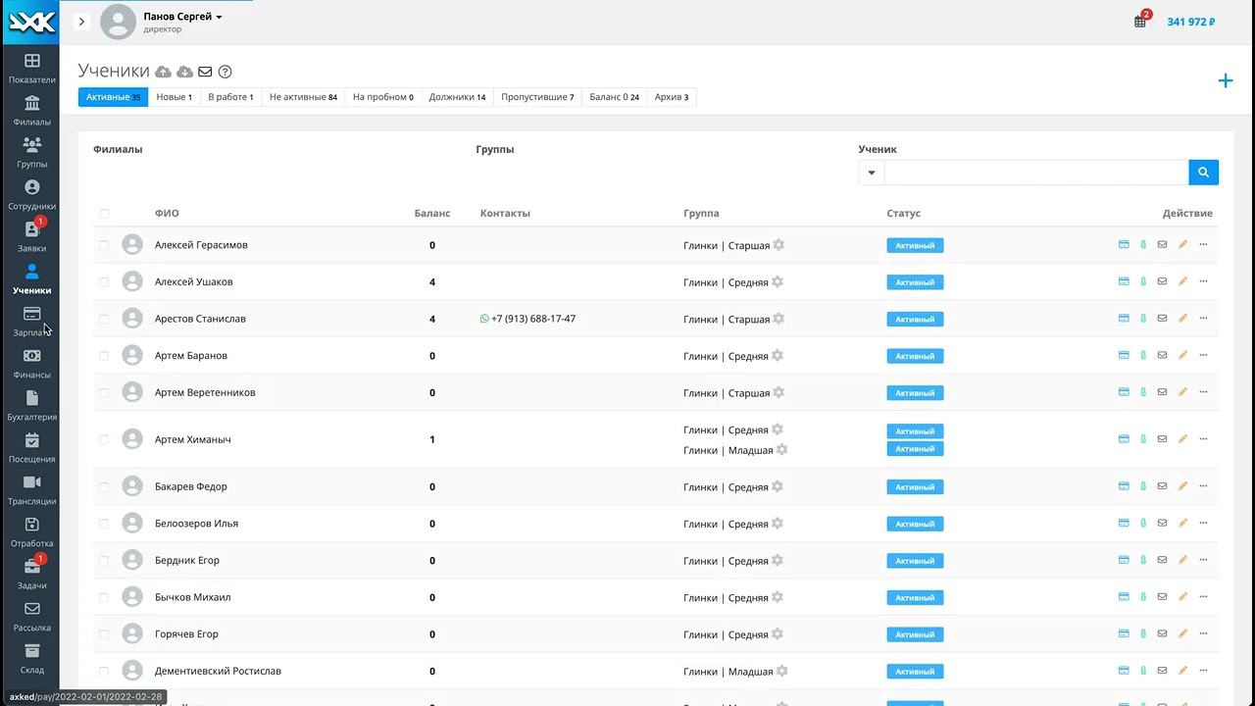
Task: Sort by the ФИО column header
Action: pos(167,214)
